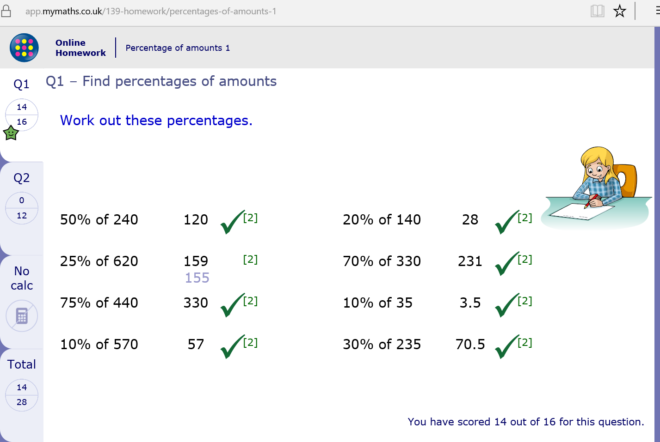Click the Online Homework link
Viewport: 660px width, 442px height.
[80, 48]
